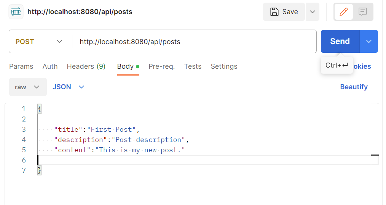This screenshot has height=205, width=386.
Task: Click the request URL input field
Action: pyautogui.click(x=194, y=42)
